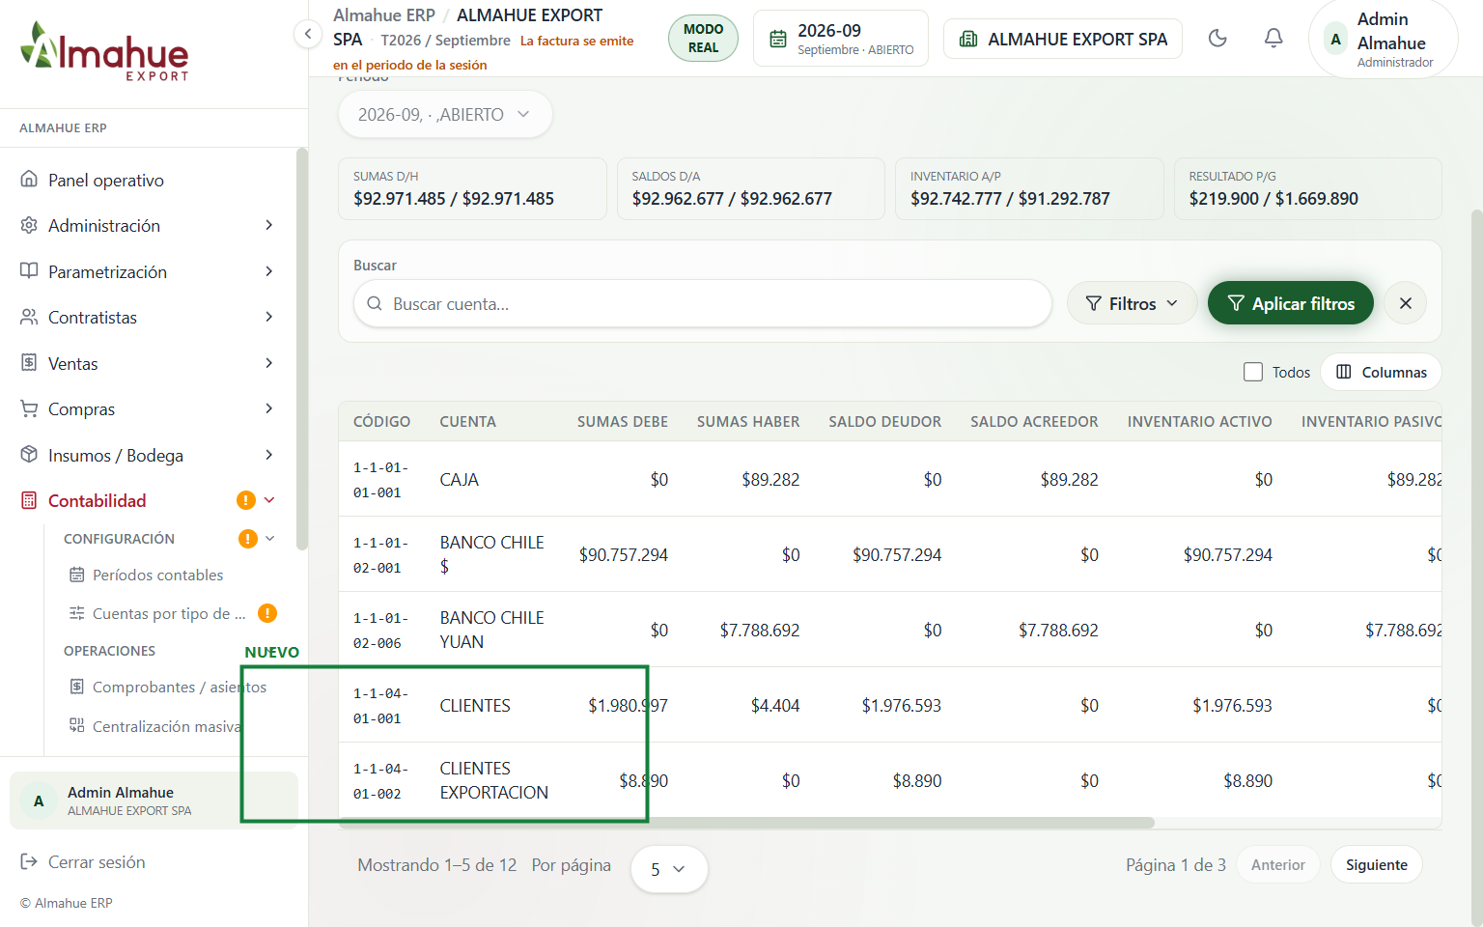Image resolution: width=1483 pixels, height=927 pixels.
Task: Click the MODO REAL badge
Action: point(703,39)
